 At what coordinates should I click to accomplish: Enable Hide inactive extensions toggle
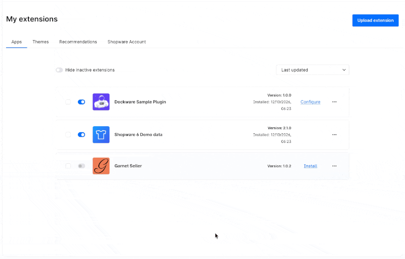[x=59, y=70]
